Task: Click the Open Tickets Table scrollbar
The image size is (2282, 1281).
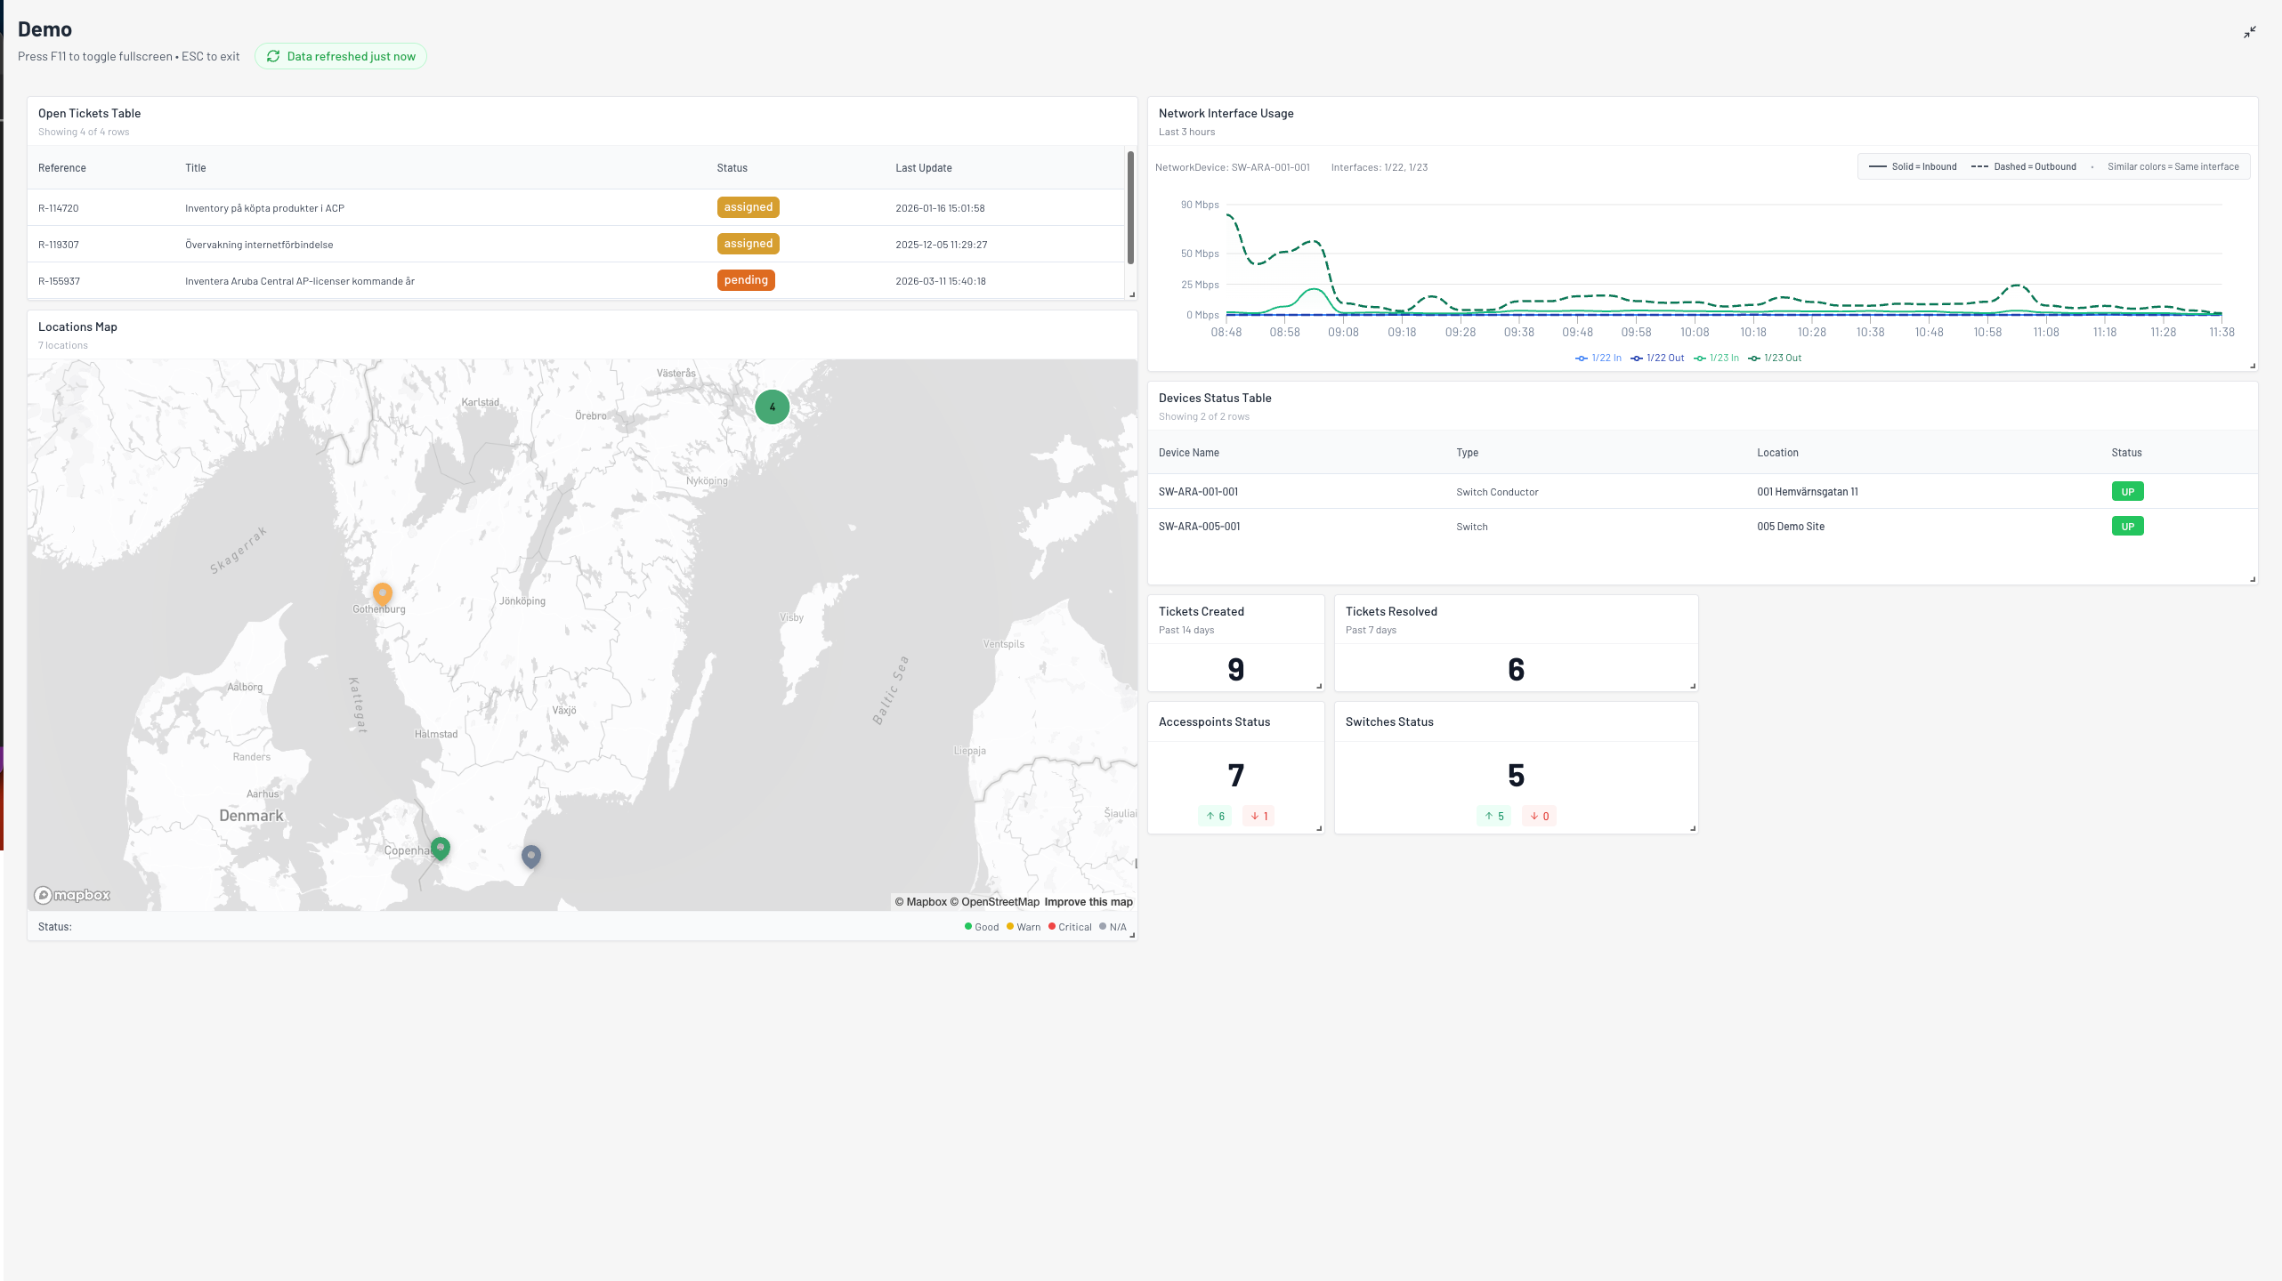Action: [1130, 207]
